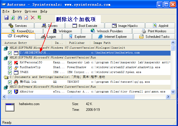Click vertical scrollbar down arrow
Viewport: 178px width, 126px height.
pyautogui.click(x=173, y=92)
